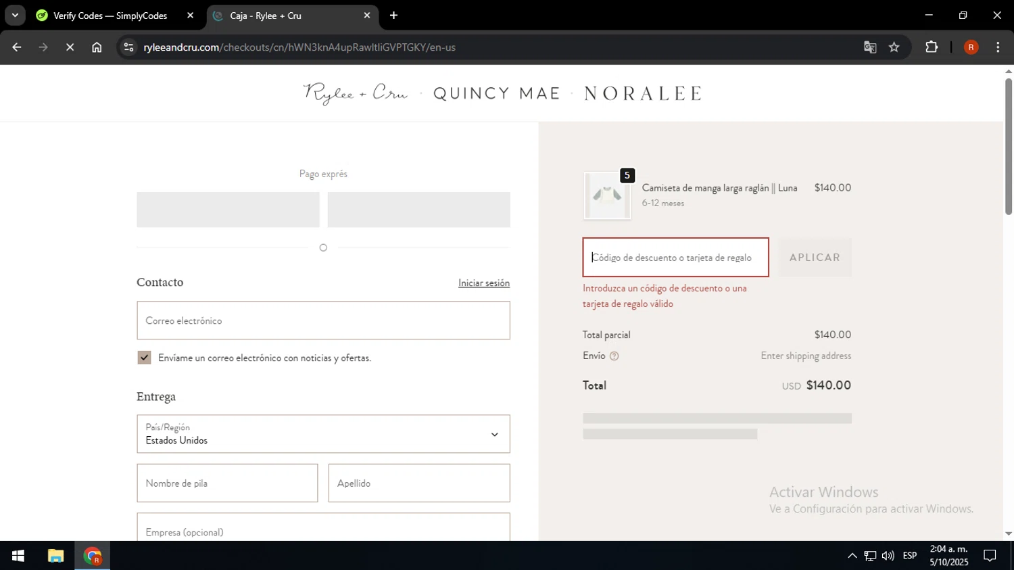
Task: Stop loading the page
Action: tap(70, 47)
